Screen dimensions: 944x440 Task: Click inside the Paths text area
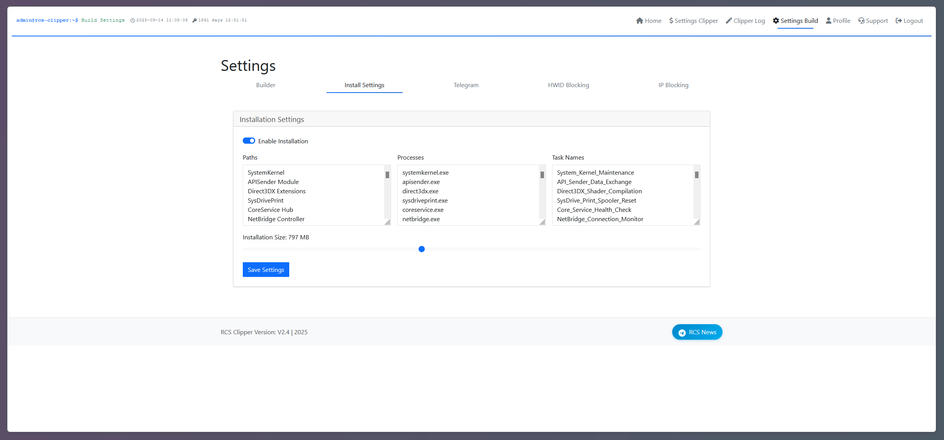coord(317,195)
